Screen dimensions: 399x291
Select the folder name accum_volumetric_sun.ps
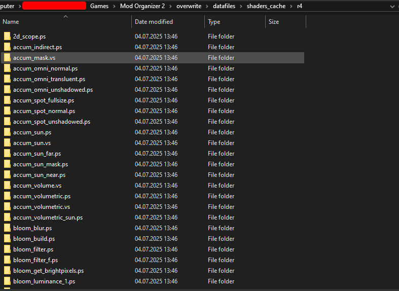click(x=48, y=217)
